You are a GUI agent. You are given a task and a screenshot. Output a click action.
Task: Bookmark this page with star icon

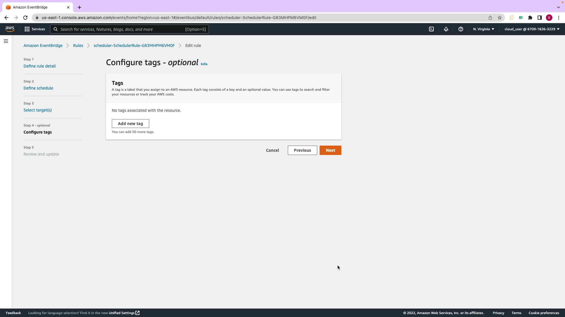(x=500, y=18)
